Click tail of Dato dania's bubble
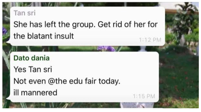 (x=8, y=99)
